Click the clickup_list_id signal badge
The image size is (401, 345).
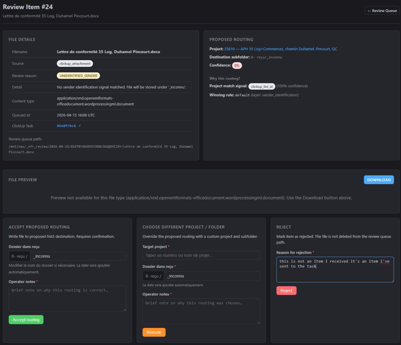point(261,87)
